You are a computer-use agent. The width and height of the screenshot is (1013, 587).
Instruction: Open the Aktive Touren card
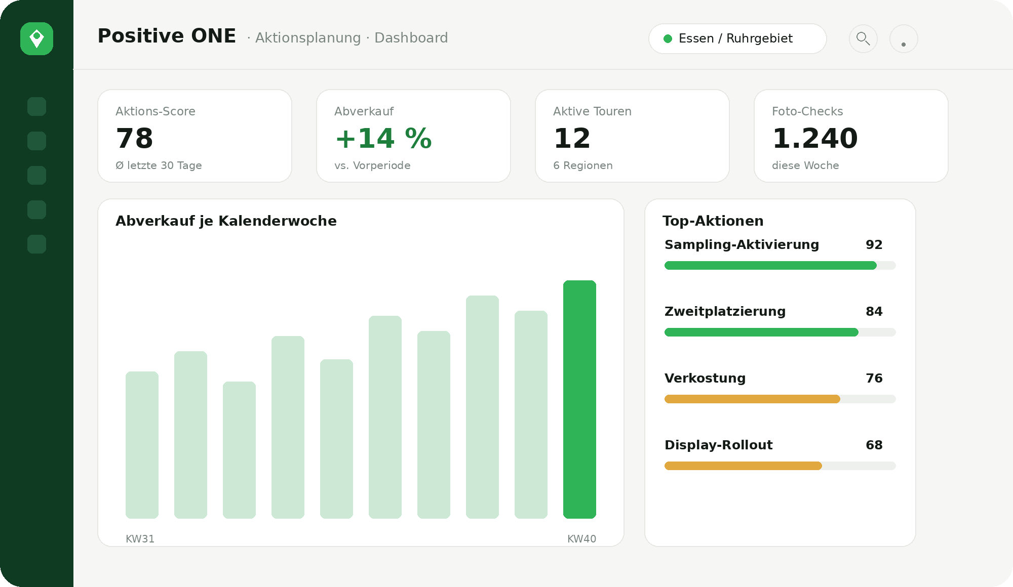pos(632,136)
